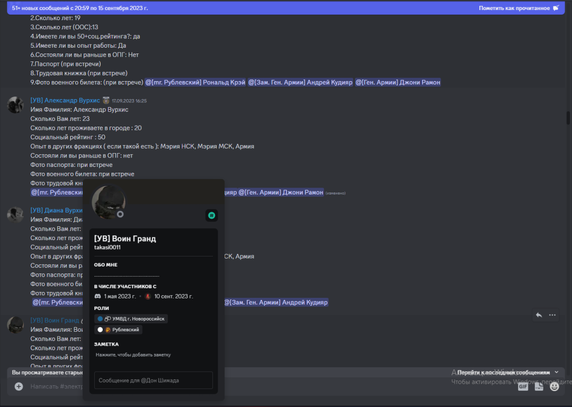
Task: Select role 'Рублевский' in profile
Action: 118,330
